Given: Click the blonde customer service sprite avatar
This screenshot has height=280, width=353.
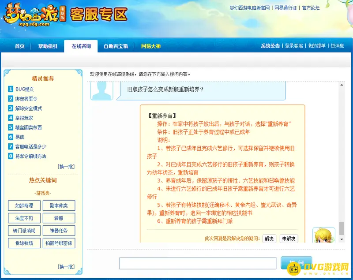Looking at the screenshot, I should pos(324,235).
